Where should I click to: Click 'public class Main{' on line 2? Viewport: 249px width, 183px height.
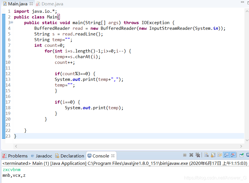click(x=37, y=17)
